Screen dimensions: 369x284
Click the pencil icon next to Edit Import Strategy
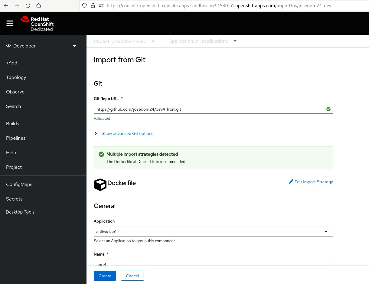click(291, 182)
